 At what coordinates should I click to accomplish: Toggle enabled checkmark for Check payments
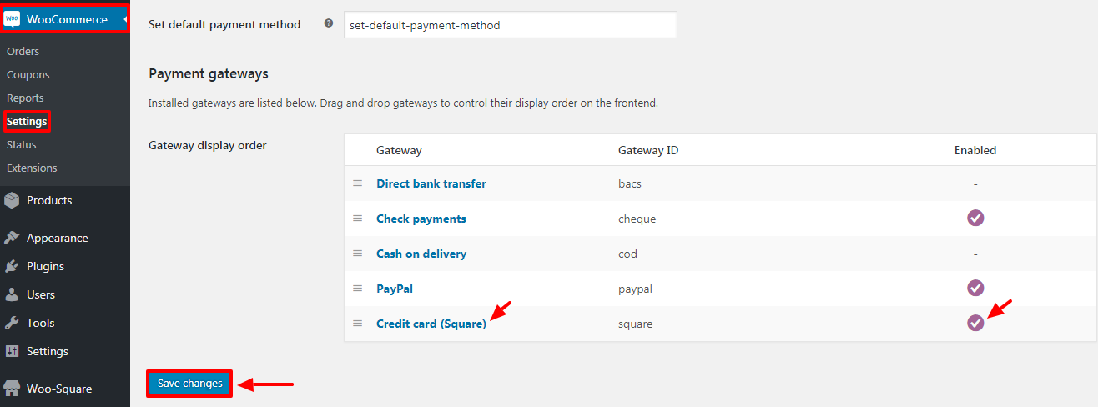click(975, 218)
